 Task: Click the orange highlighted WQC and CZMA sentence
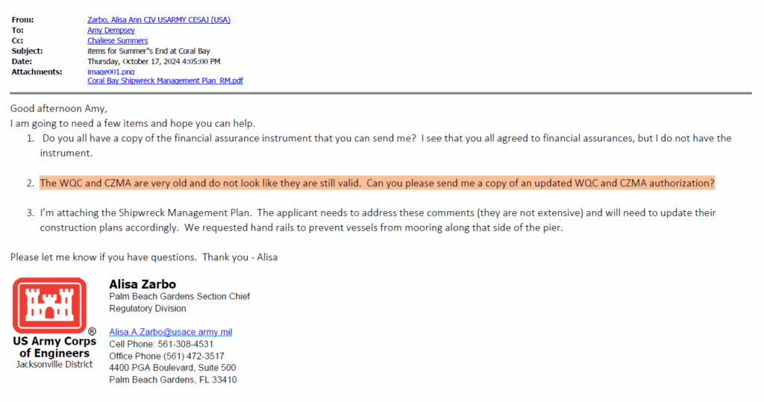tap(377, 183)
